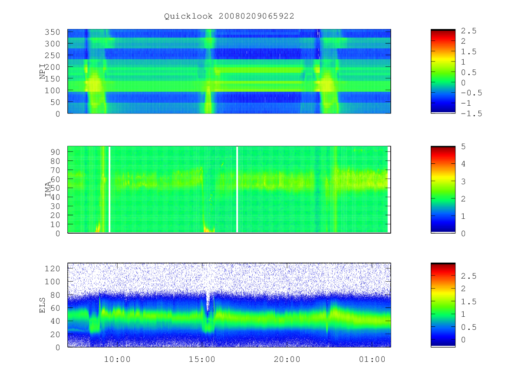The height and width of the screenshot is (390, 521).
Task: Click the IMA y-axis label
Action: [48, 189]
